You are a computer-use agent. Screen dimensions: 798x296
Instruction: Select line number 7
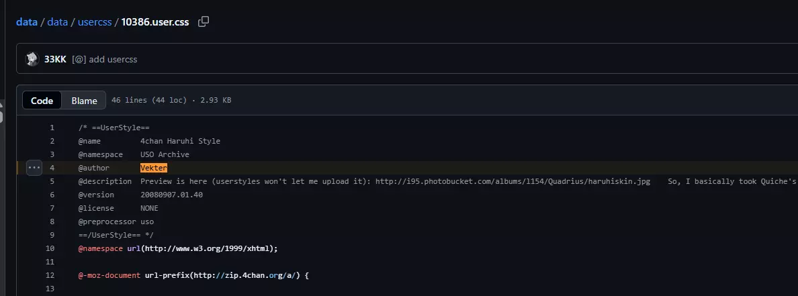52,208
